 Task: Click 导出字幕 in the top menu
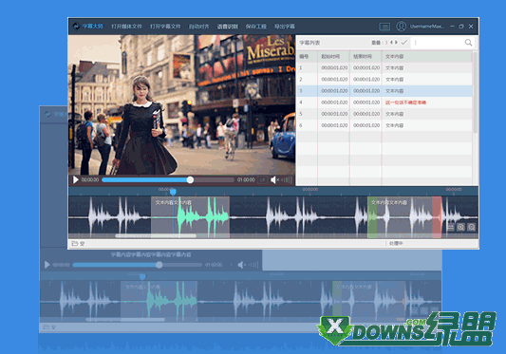tap(284, 27)
